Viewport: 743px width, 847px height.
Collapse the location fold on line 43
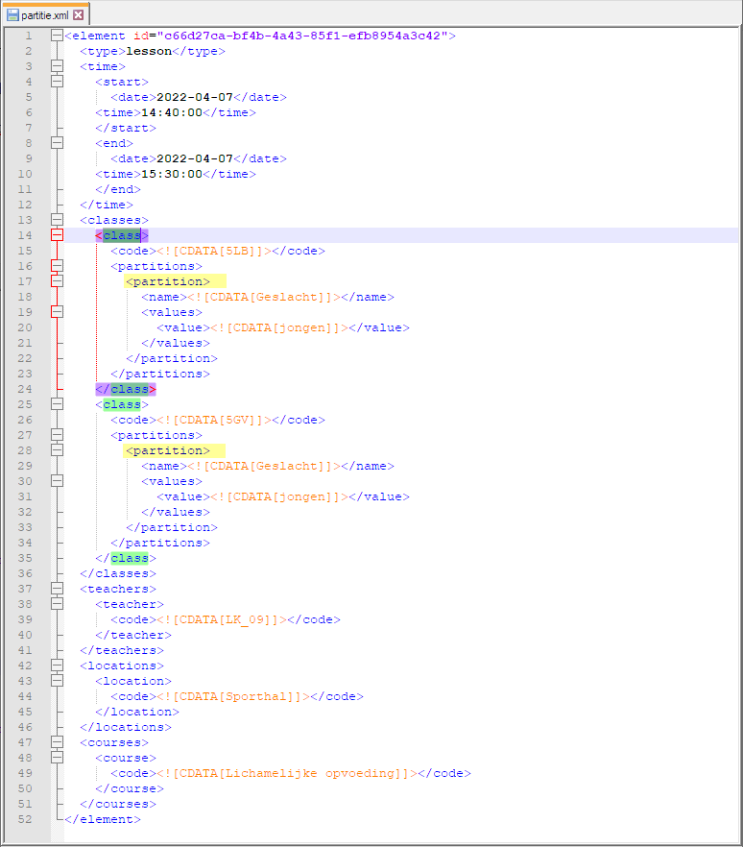click(x=57, y=681)
